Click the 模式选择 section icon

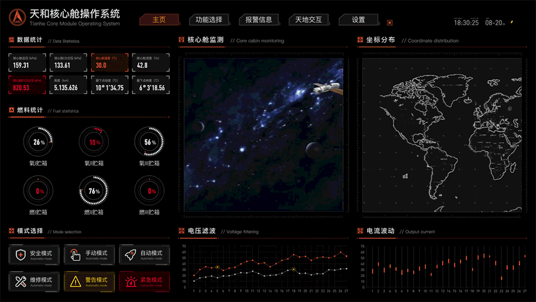[11, 231]
